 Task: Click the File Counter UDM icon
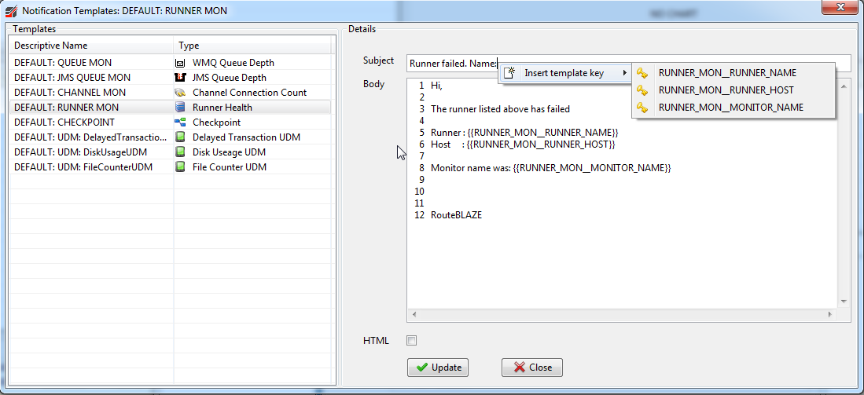pyautogui.click(x=180, y=167)
